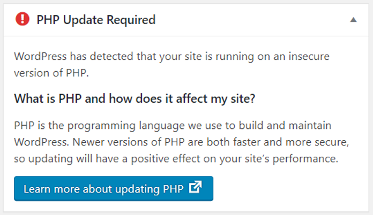Click blank widget area right of blue button
The image size is (373, 215).
[290, 188]
